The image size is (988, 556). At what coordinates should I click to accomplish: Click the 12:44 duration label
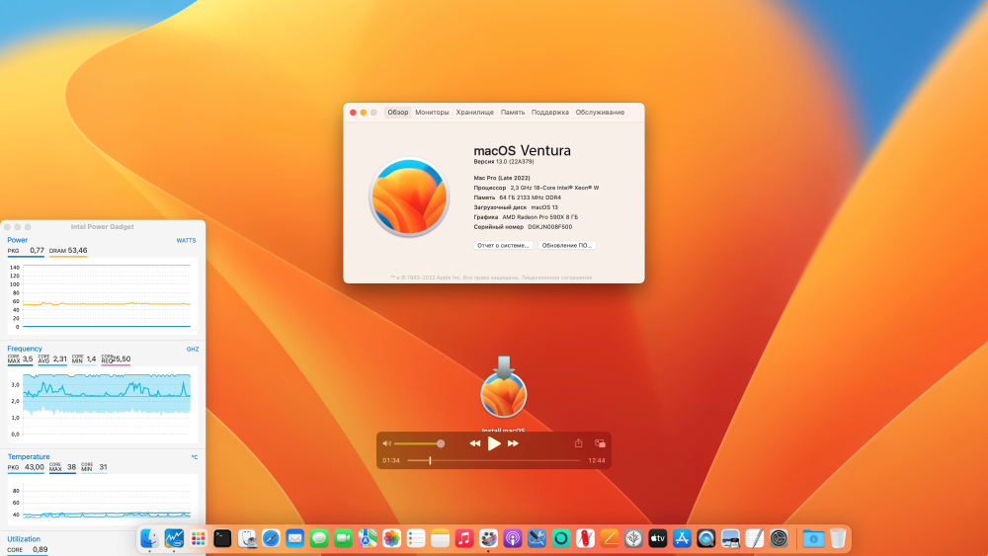pos(596,460)
